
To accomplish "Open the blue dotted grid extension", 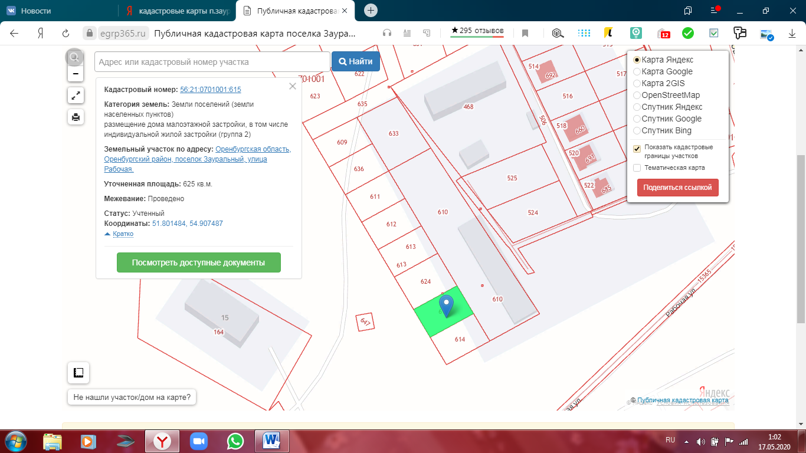I will [584, 33].
